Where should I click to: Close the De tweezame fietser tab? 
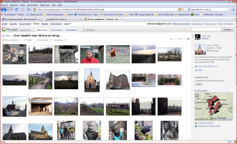[x=39, y=19]
